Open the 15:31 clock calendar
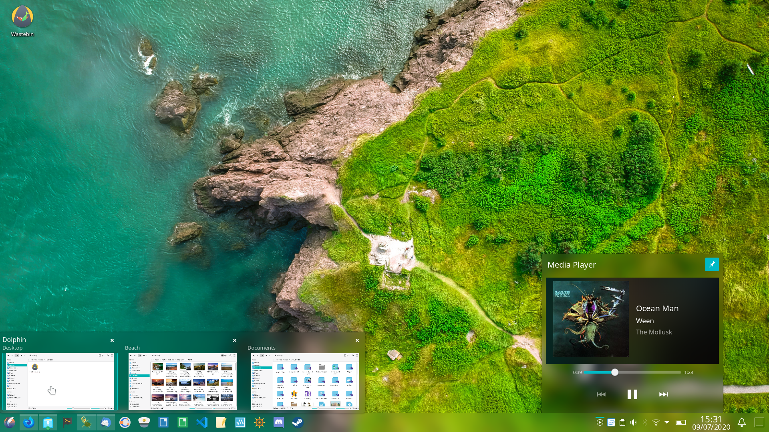Viewport: 769px width, 432px height. (x=711, y=423)
